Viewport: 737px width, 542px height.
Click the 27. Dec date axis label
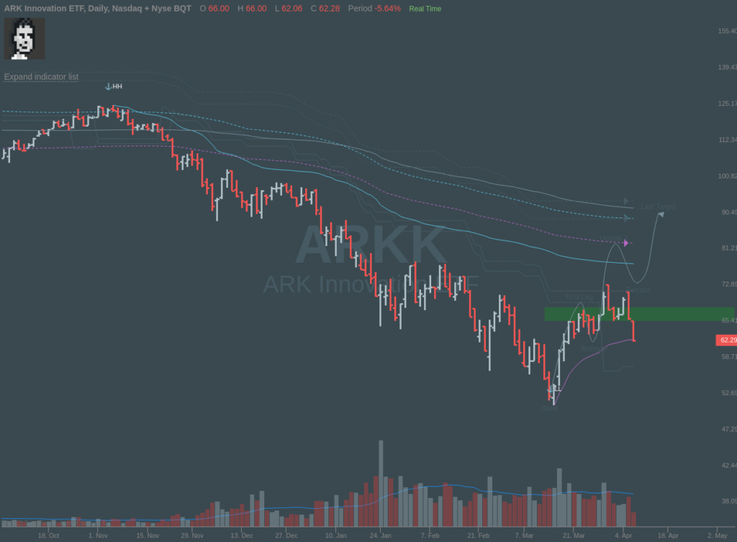286,536
